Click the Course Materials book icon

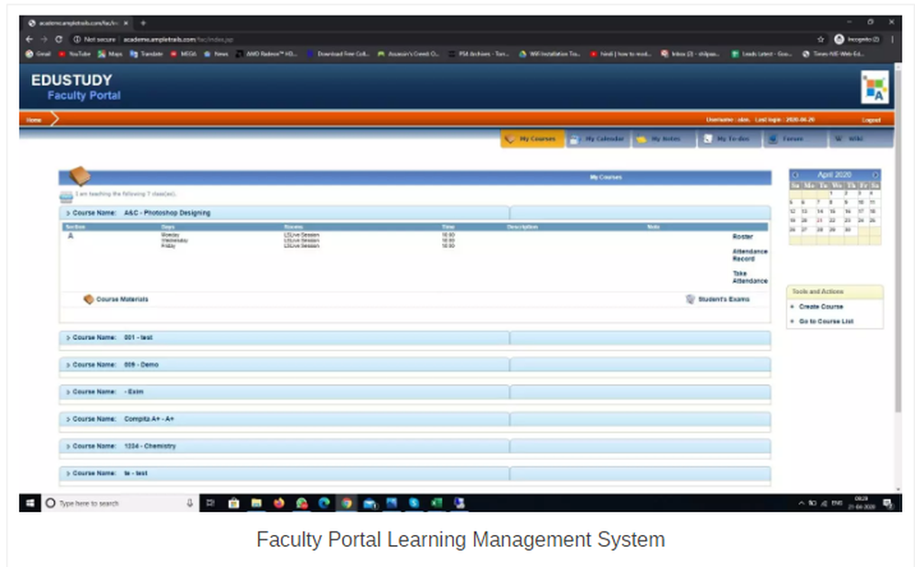pyautogui.click(x=88, y=299)
